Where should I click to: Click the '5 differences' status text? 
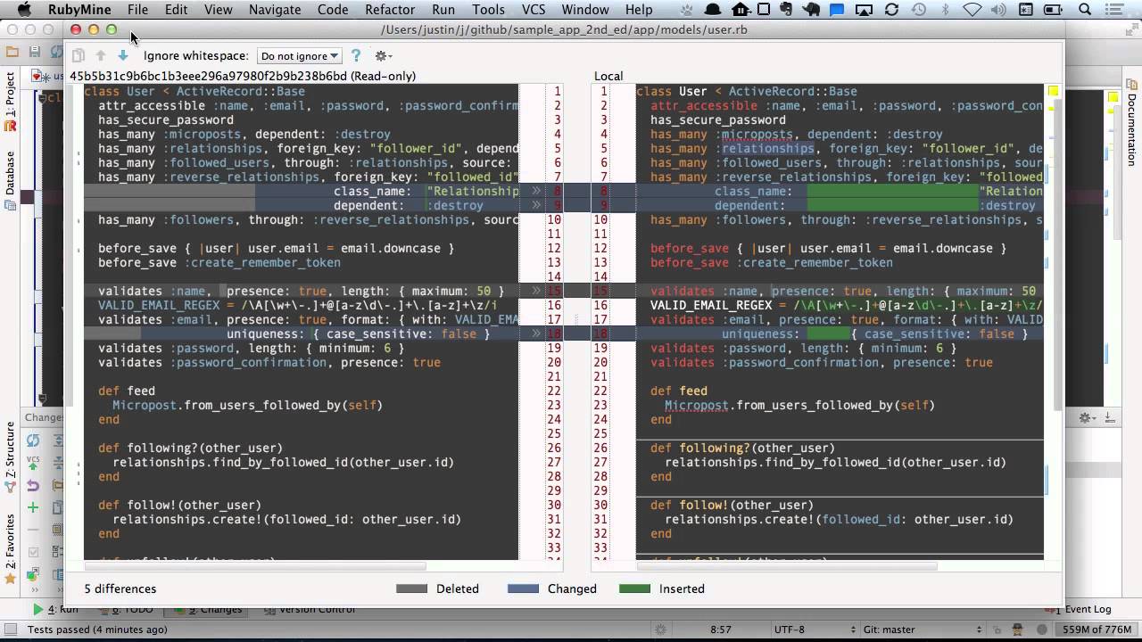click(120, 588)
